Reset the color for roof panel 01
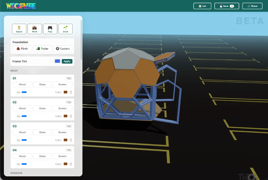 point(70,92)
